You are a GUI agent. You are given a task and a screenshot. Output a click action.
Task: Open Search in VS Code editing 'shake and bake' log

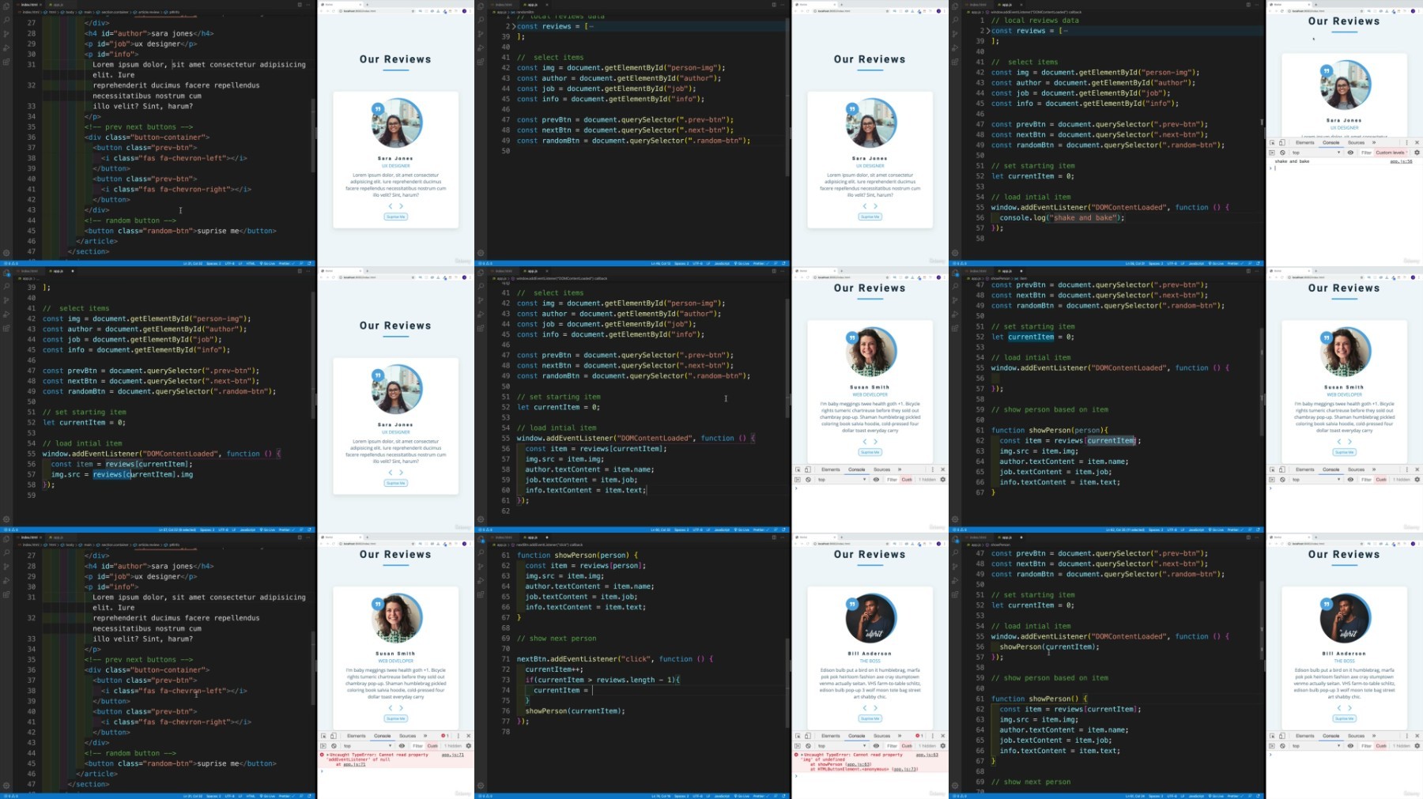tap(955, 20)
